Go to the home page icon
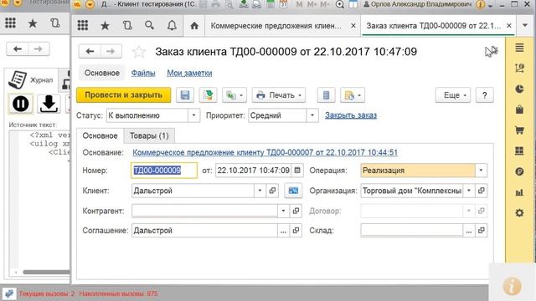The height and width of the screenshot is (301, 536). (194, 26)
